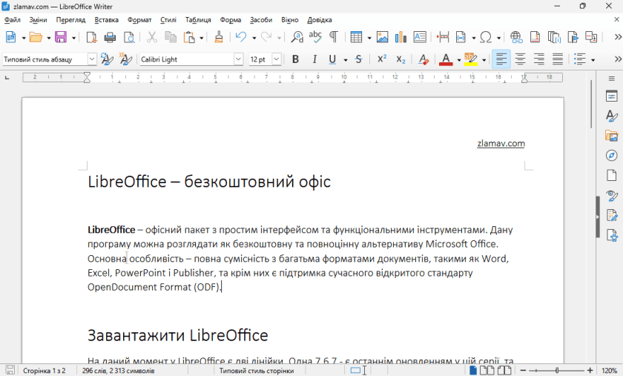Image resolution: width=623 pixels, height=376 pixels.
Task: Expand the paragraph style dropdown
Action: click(x=92, y=59)
